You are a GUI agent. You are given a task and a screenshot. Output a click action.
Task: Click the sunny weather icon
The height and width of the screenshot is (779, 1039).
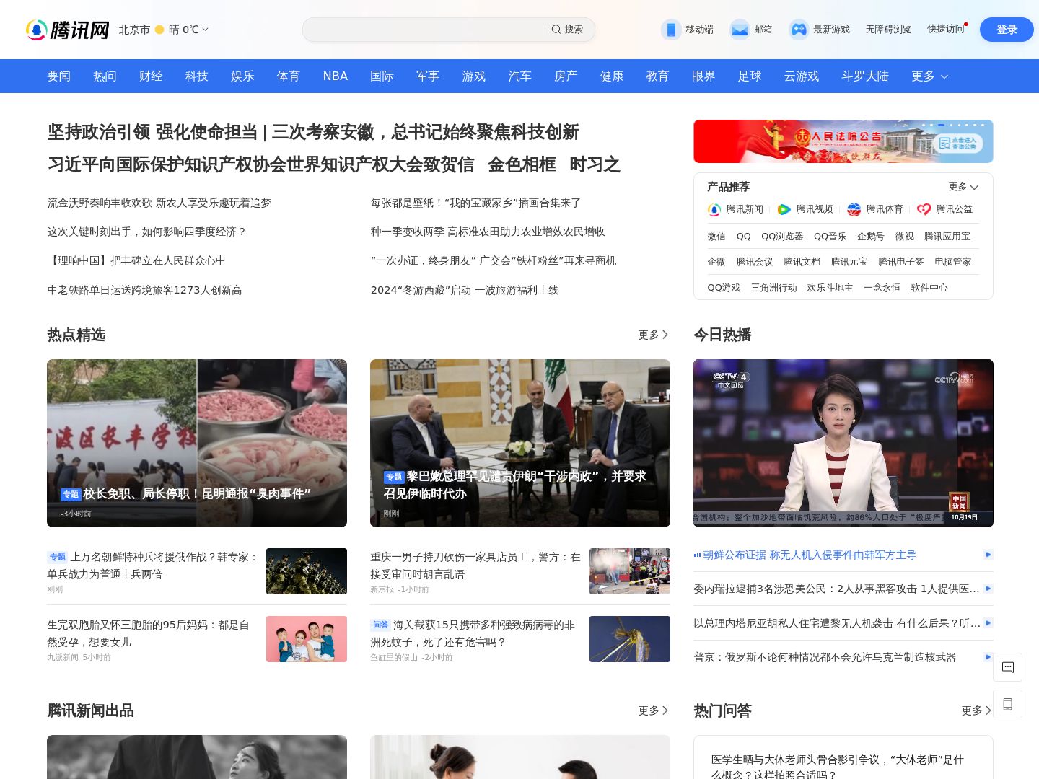click(x=159, y=30)
